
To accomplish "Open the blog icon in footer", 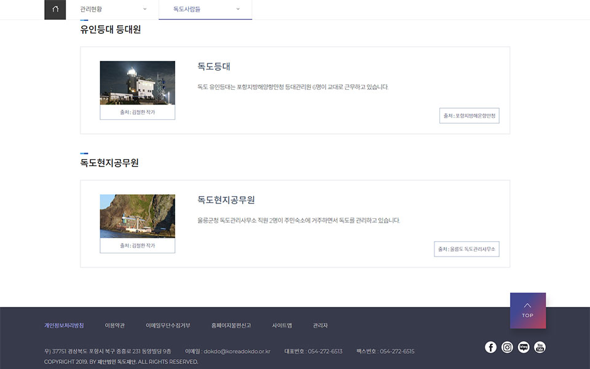I will 524,347.
